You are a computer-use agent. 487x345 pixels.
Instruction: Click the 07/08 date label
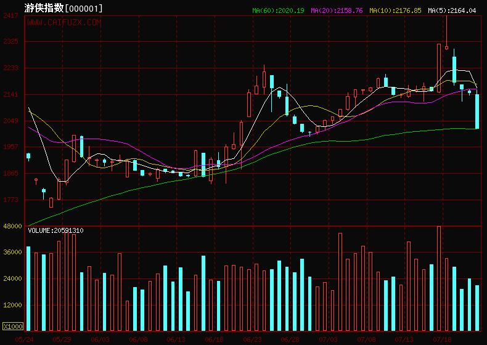point(367,339)
